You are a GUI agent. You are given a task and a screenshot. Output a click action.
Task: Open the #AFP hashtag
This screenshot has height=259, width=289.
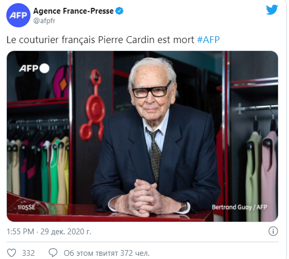(x=208, y=39)
